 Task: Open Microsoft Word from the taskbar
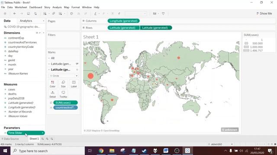click(166, 151)
